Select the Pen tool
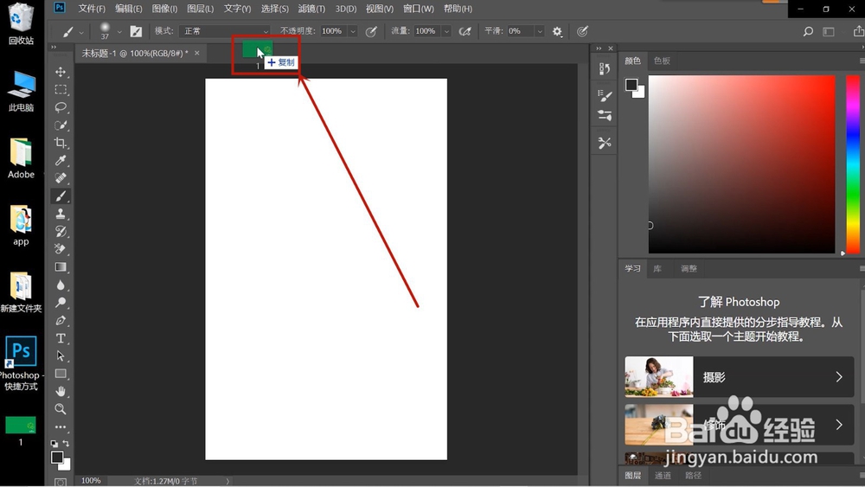 61,320
